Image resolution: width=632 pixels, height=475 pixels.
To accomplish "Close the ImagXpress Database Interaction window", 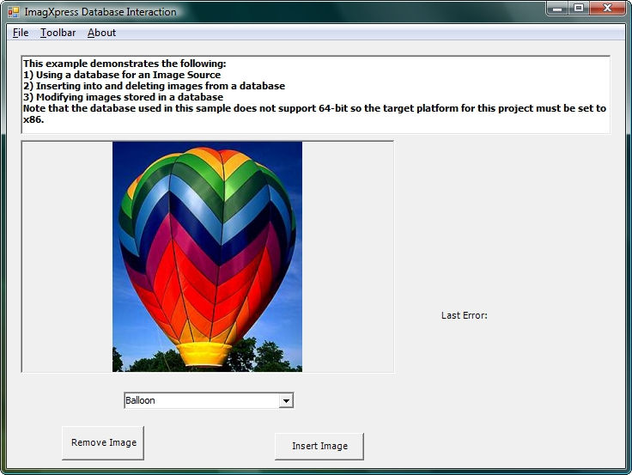I will click(607, 8).
